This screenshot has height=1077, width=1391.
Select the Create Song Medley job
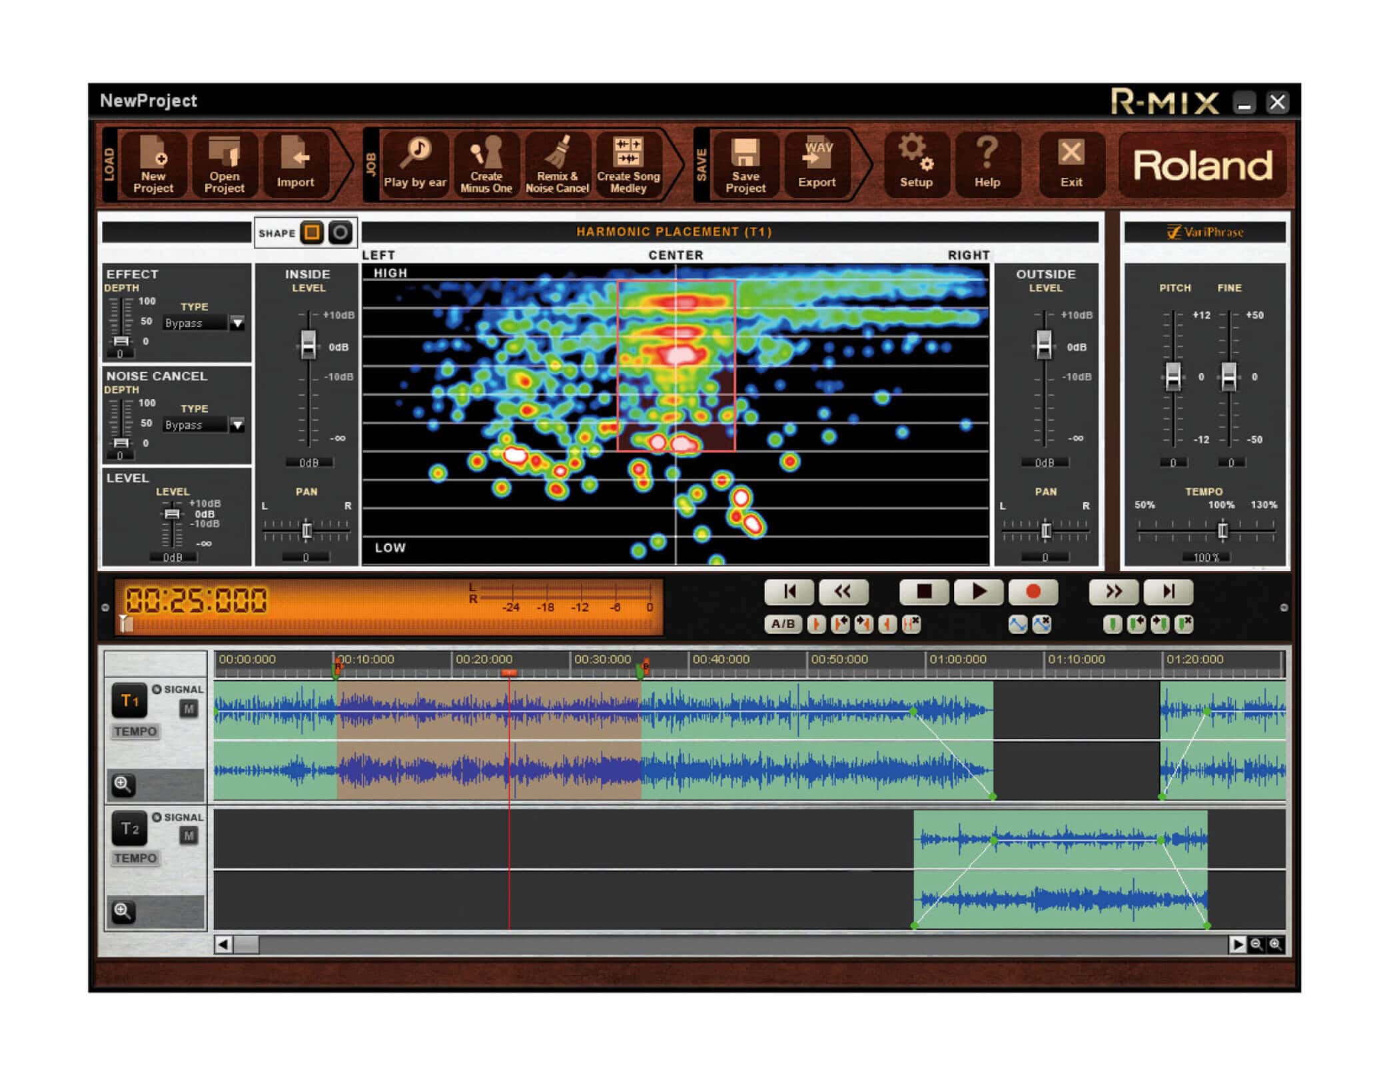tap(628, 165)
